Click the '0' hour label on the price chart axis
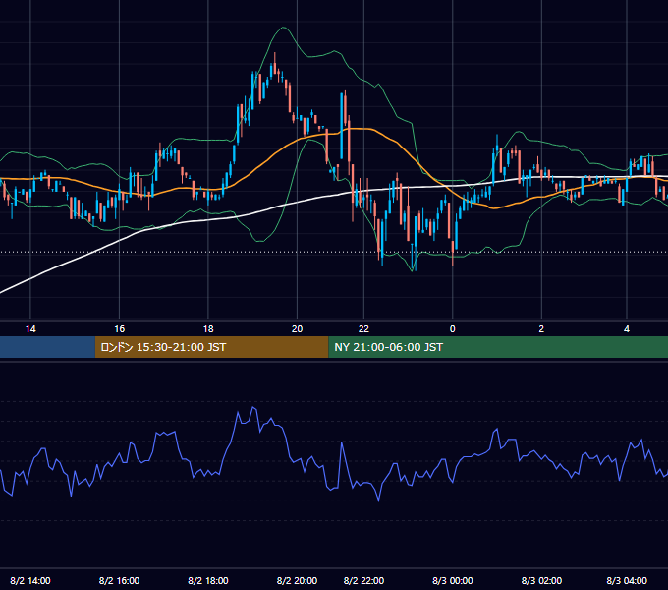Image resolution: width=668 pixels, height=590 pixels. tap(453, 329)
